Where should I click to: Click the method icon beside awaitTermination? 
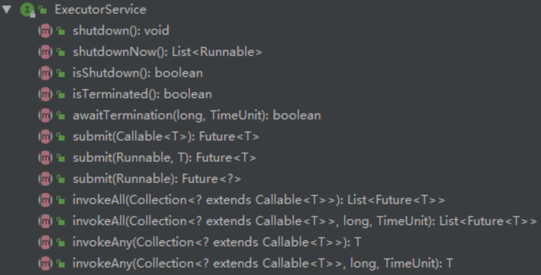tap(45, 115)
